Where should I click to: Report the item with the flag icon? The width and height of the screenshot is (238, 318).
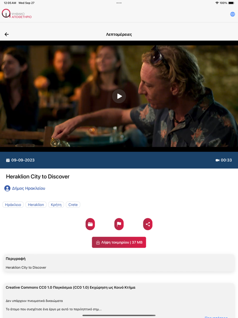119,224
